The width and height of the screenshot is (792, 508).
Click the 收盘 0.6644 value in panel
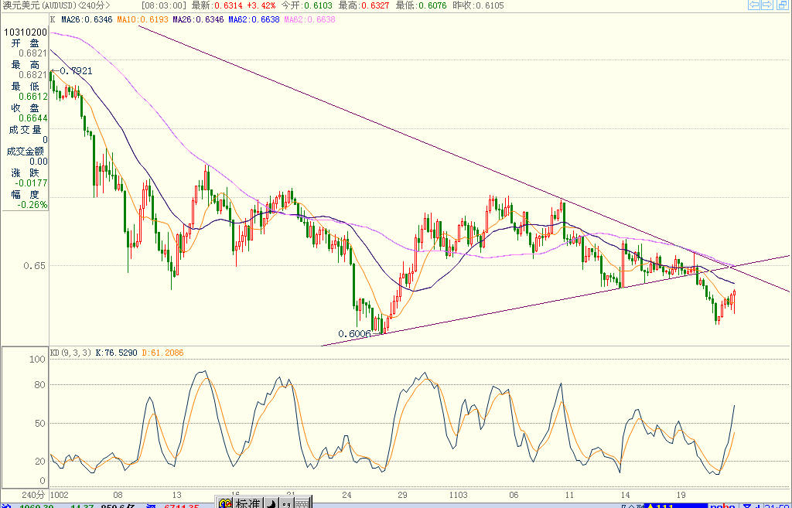(x=32, y=118)
